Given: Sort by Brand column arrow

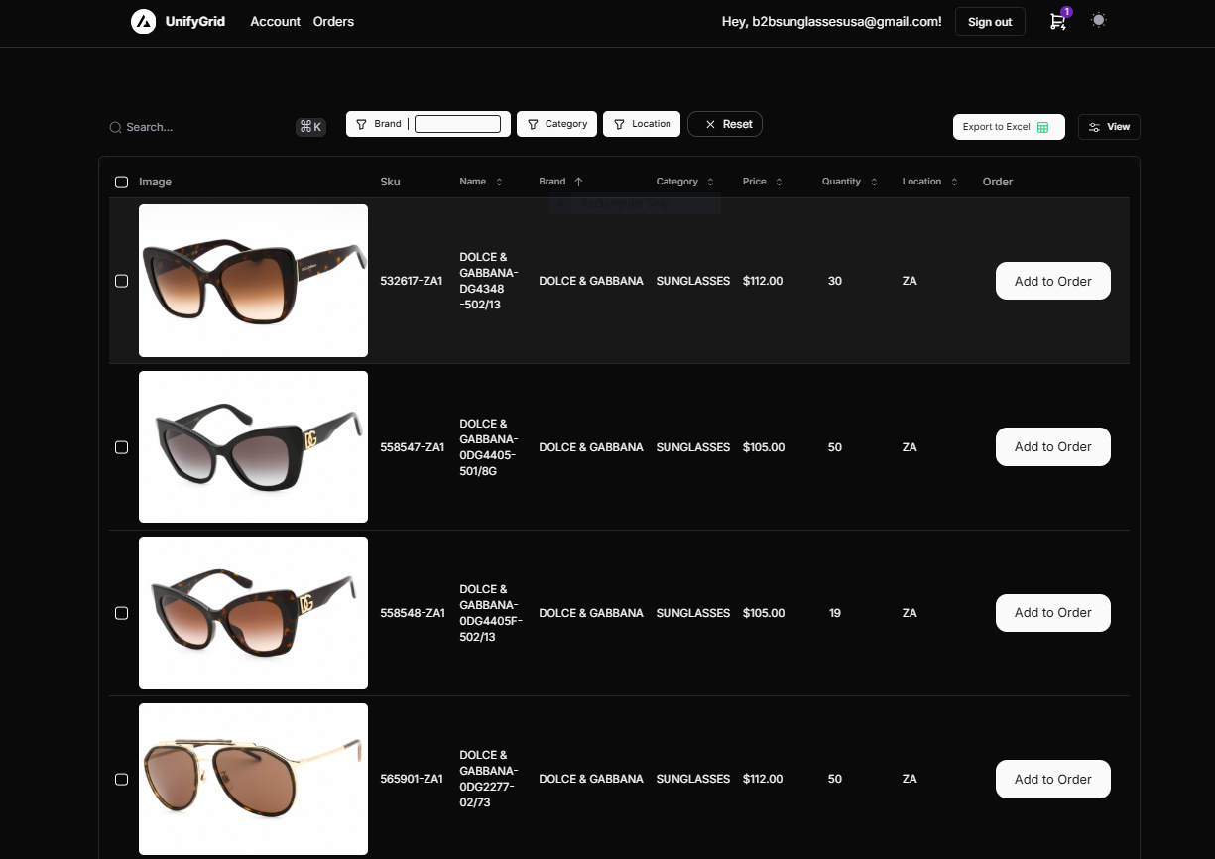Looking at the screenshot, I should [x=578, y=182].
